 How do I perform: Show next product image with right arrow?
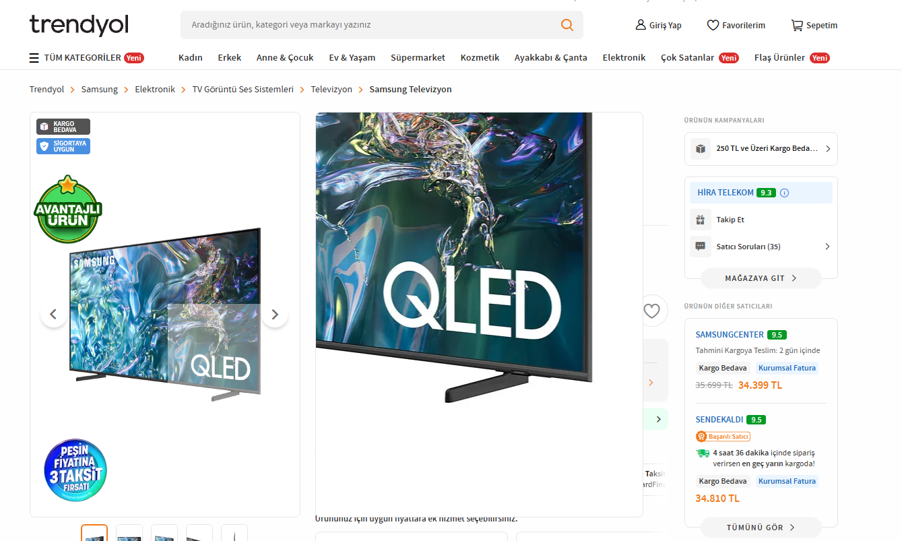click(x=275, y=314)
